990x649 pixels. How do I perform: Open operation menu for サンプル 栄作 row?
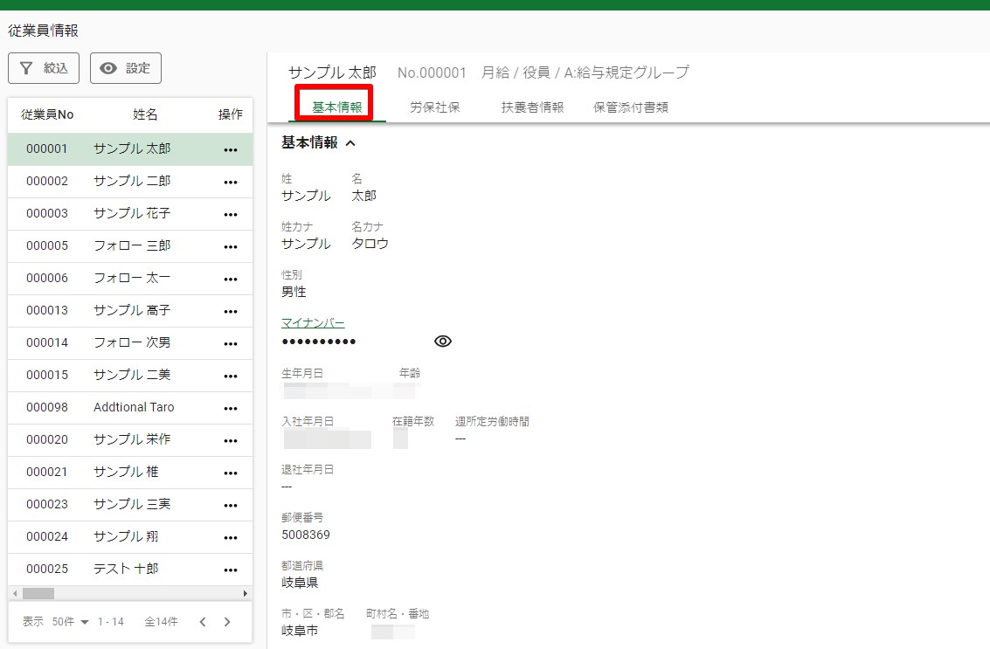231,440
